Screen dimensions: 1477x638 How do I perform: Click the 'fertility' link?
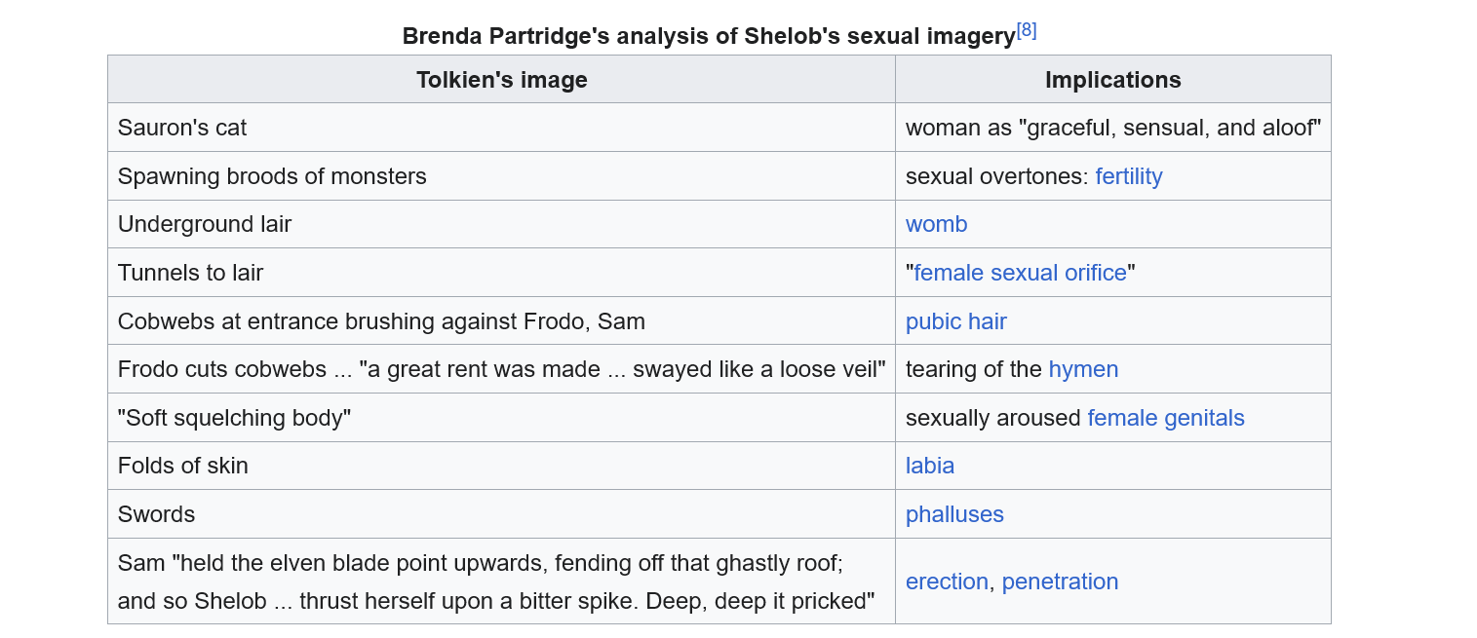(x=1128, y=176)
